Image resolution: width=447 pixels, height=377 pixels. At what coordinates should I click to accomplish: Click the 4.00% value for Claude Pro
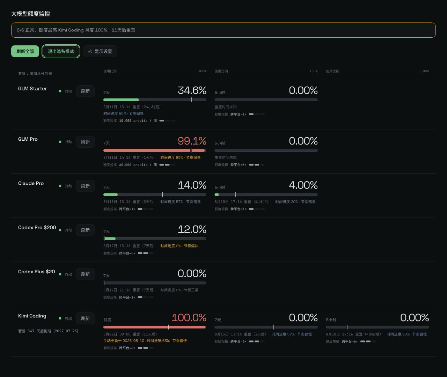[x=303, y=185]
